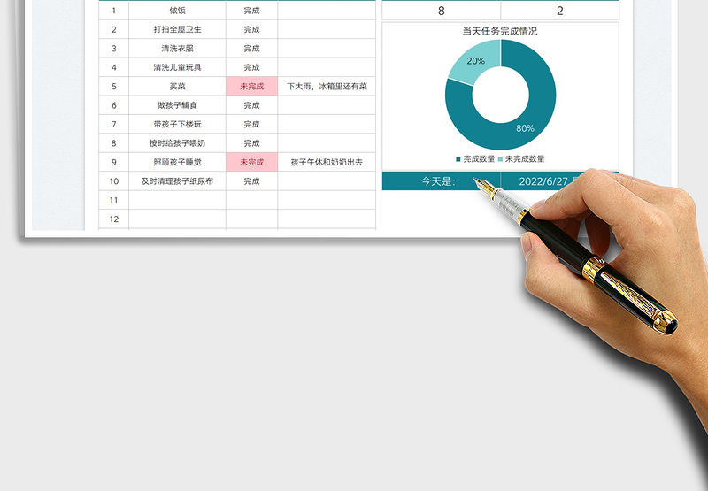This screenshot has width=708, height=491.
Task: Select the 完成 status for 做孩子辅食
Action: tap(251, 105)
